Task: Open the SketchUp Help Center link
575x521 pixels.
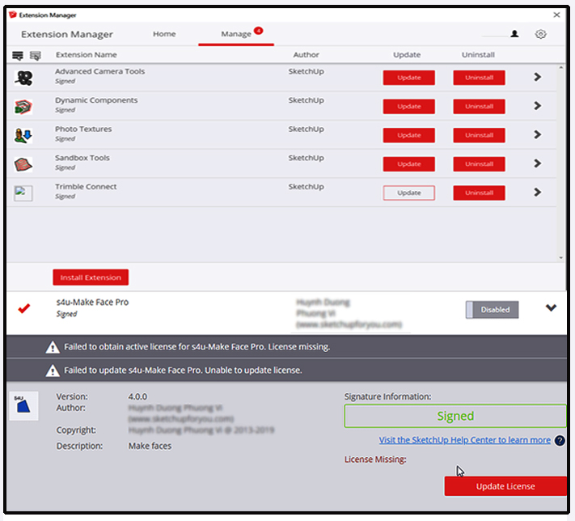Action: [464, 440]
